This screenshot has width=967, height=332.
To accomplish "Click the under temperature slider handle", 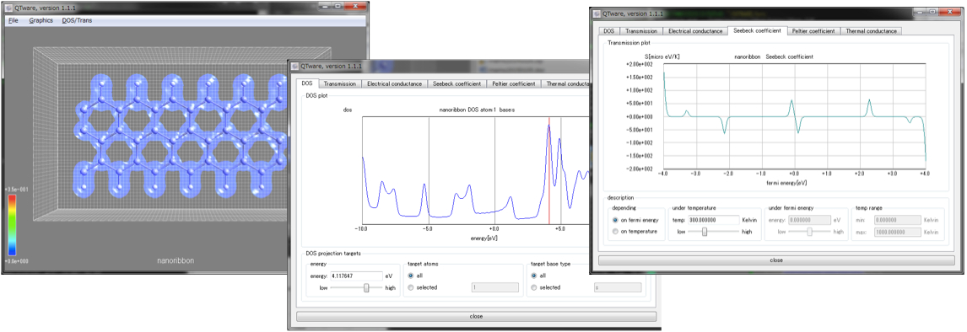I will 705,232.
